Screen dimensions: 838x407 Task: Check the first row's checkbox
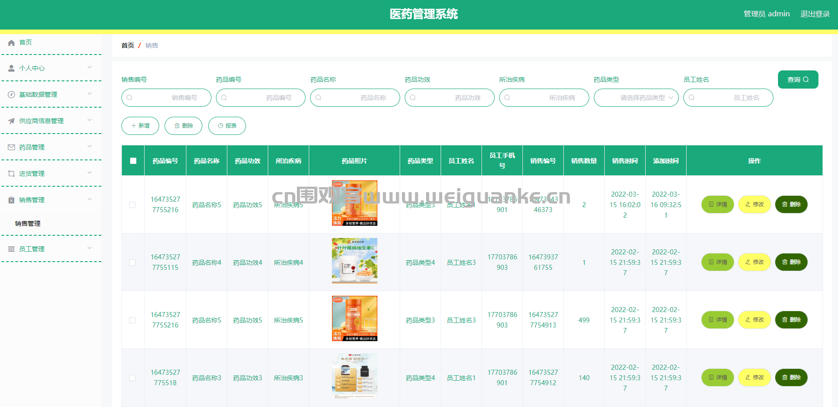[132, 205]
